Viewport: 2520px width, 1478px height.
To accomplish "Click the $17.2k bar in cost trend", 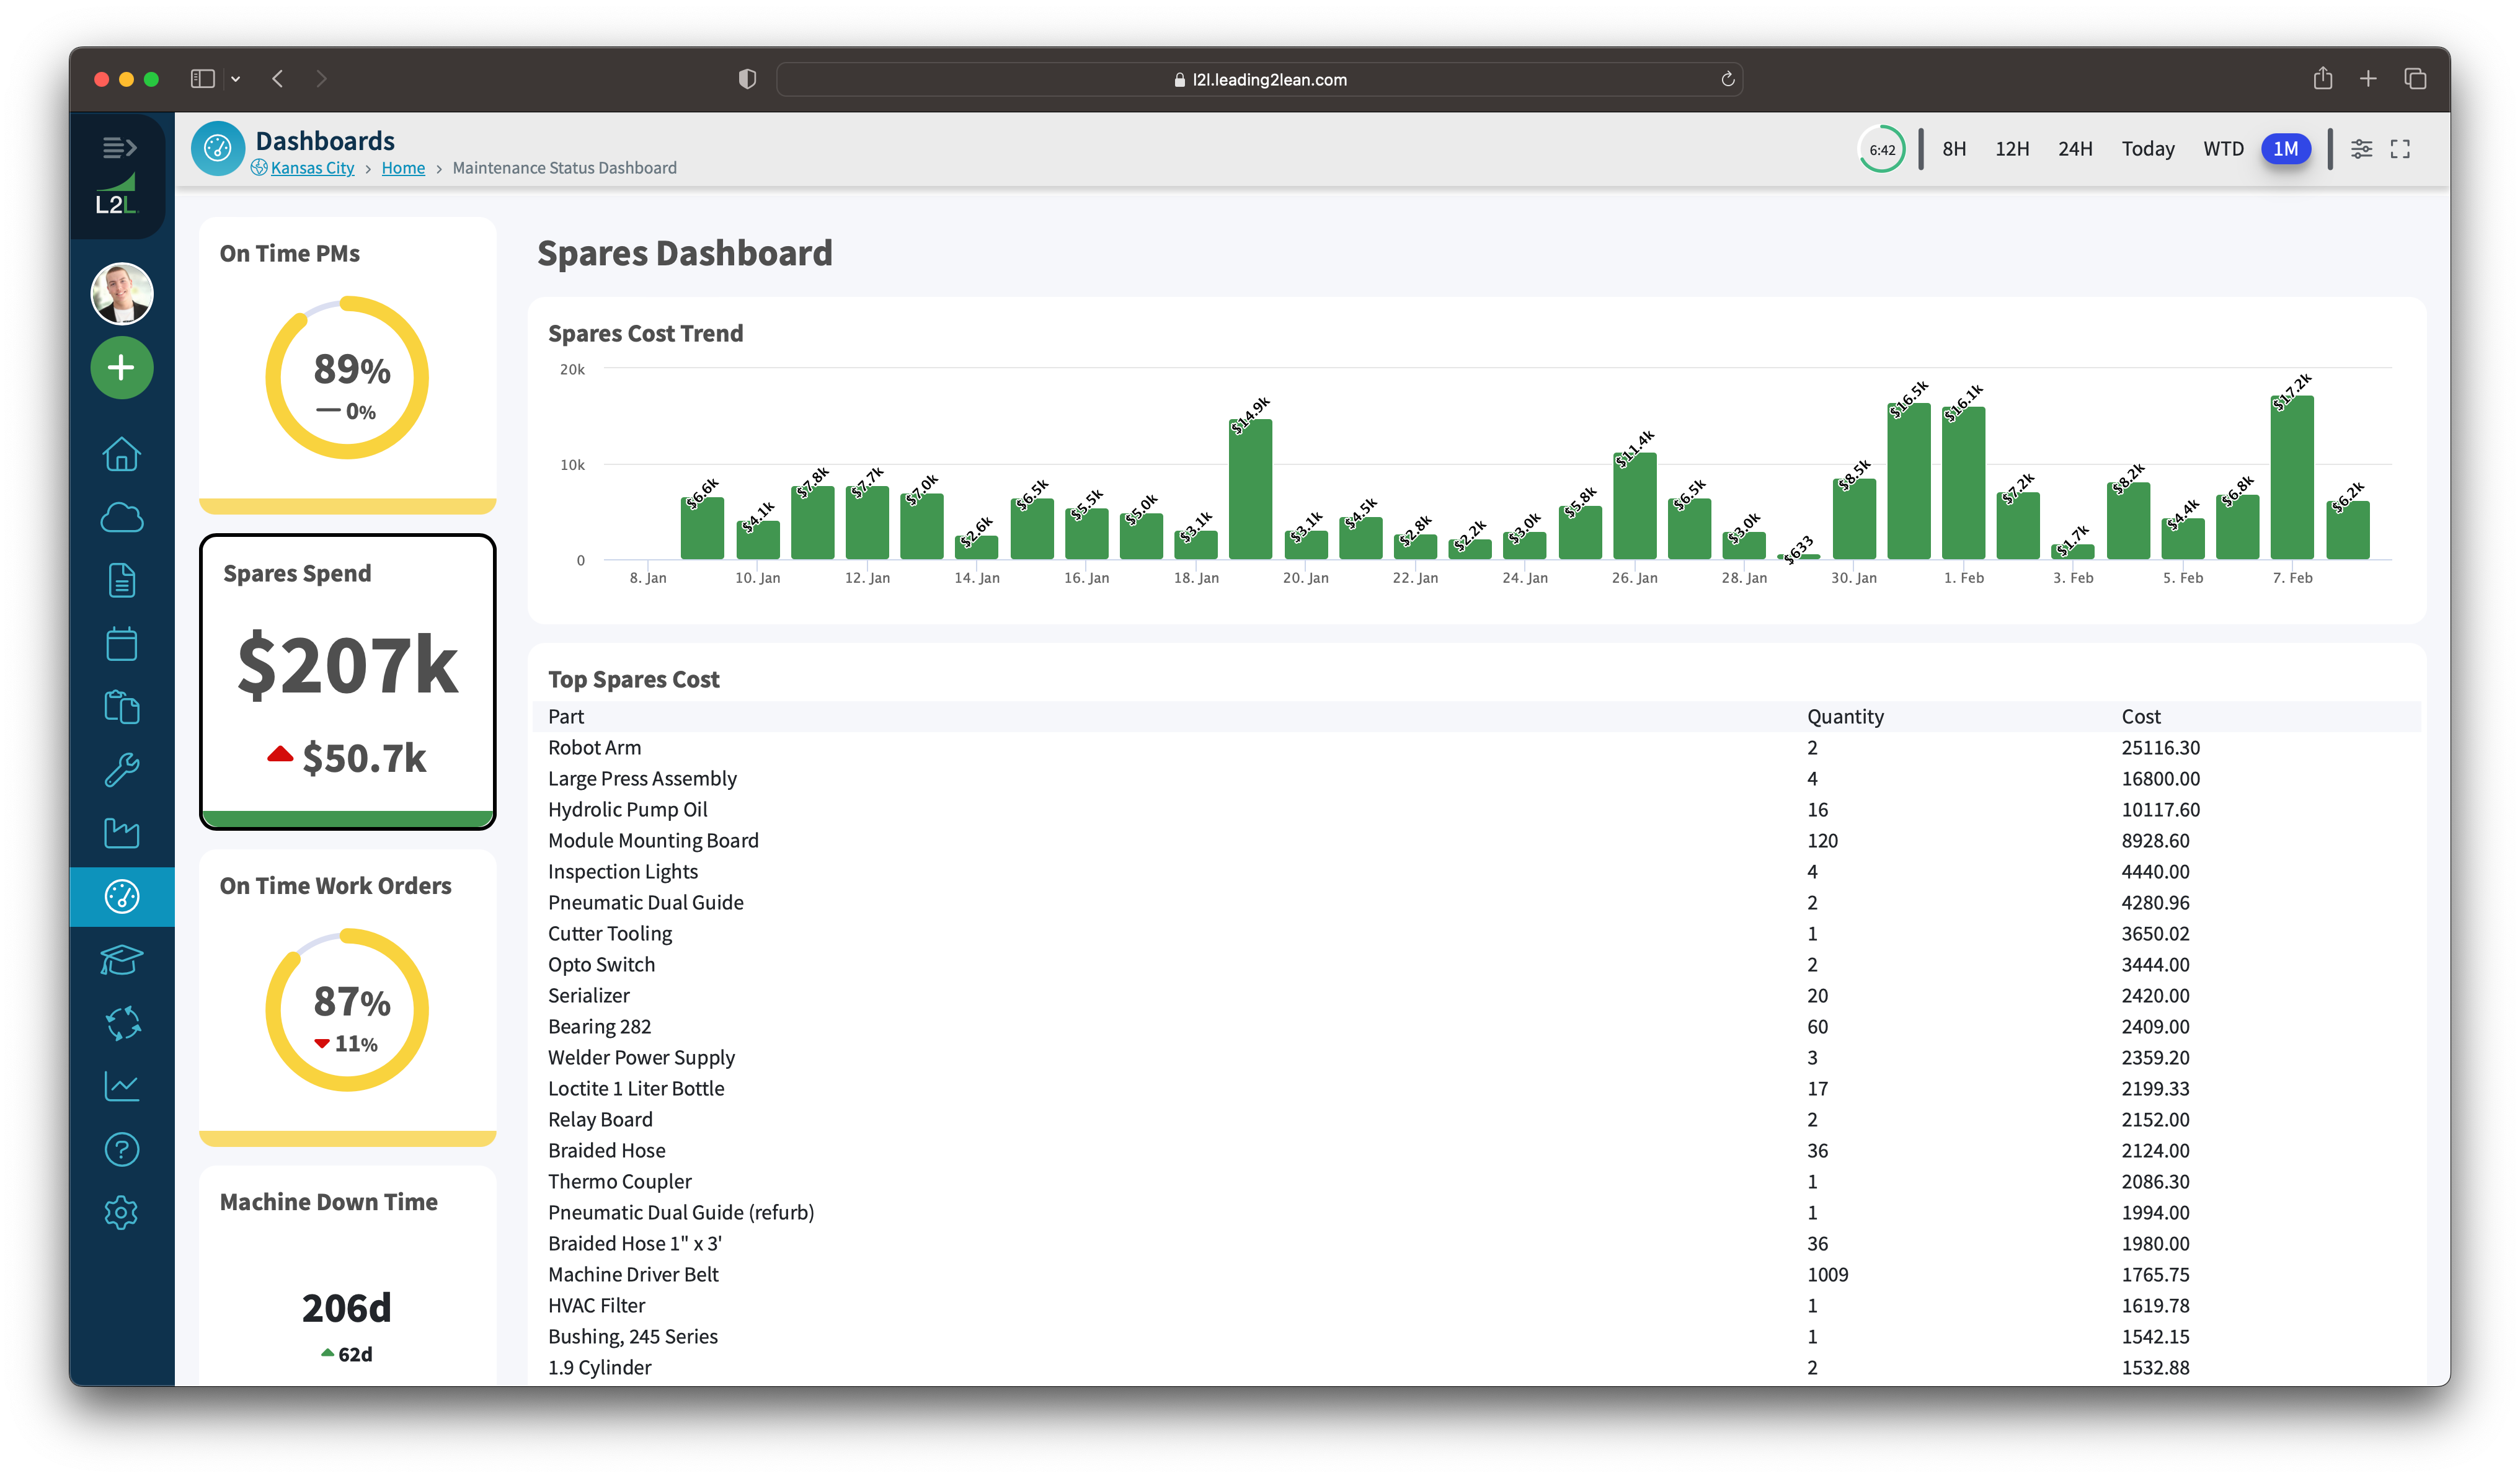I will point(2291,477).
